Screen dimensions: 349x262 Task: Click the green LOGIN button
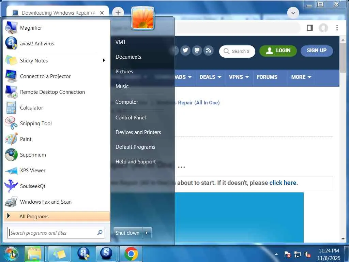point(278,51)
